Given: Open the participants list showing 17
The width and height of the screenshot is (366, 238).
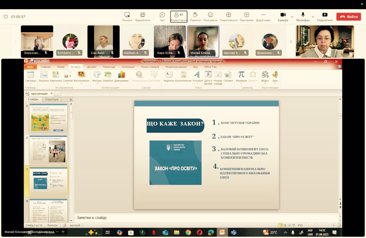Looking at the screenshot, I should click(x=179, y=17).
